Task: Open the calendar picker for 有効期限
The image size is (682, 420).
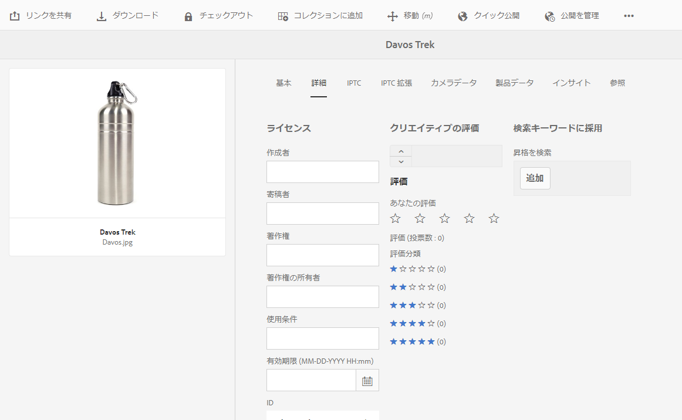Action: pyautogui.click(x=367, y=381)
